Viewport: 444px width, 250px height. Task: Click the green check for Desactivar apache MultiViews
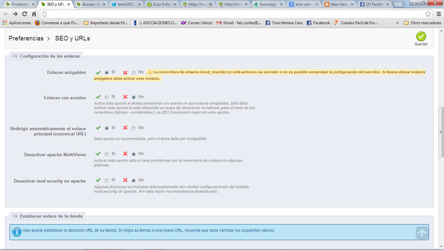pyautogui.click(x=98, y=154)
